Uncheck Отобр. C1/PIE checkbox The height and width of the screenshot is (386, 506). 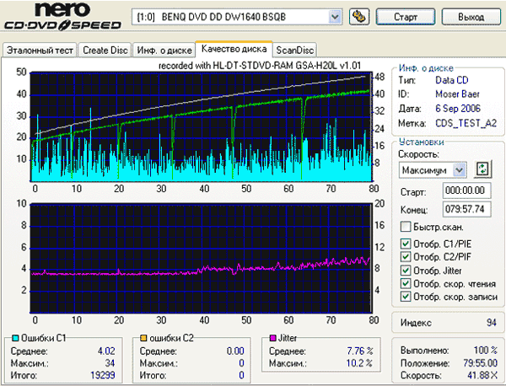406,244
